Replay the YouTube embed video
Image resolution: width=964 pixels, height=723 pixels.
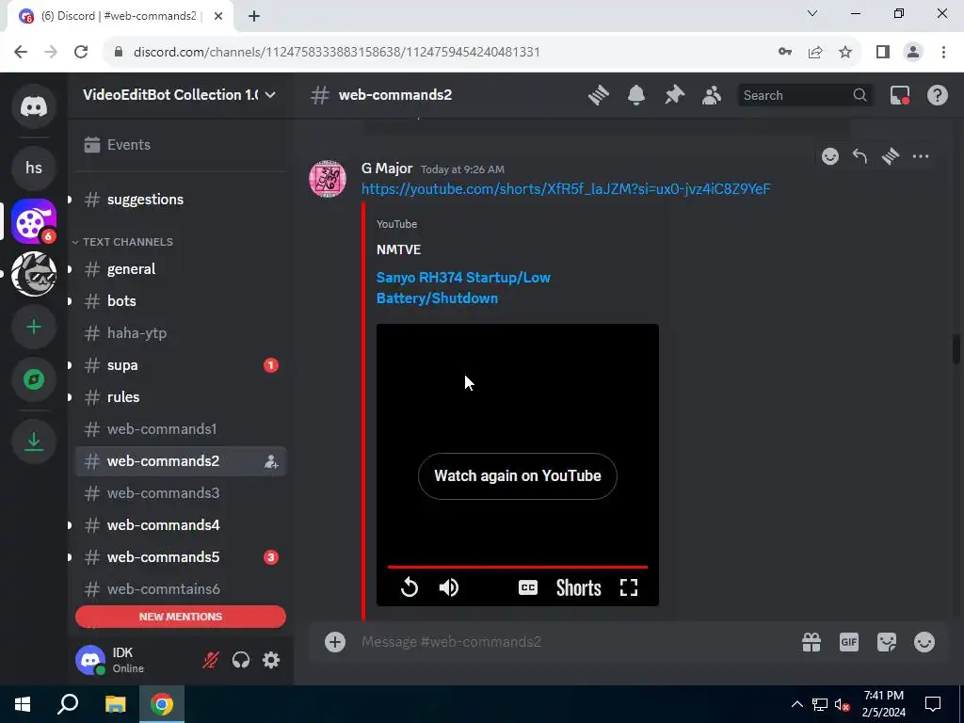click(x=410, y=587)
